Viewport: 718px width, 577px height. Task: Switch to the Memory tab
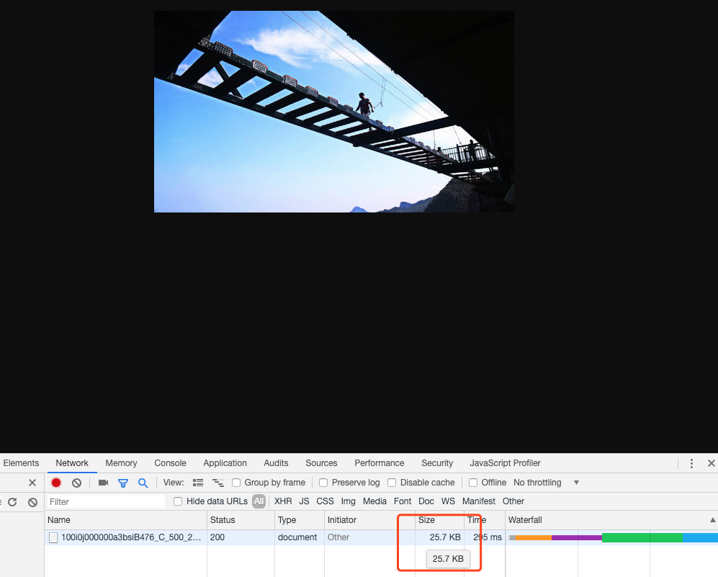pos(121,463)
